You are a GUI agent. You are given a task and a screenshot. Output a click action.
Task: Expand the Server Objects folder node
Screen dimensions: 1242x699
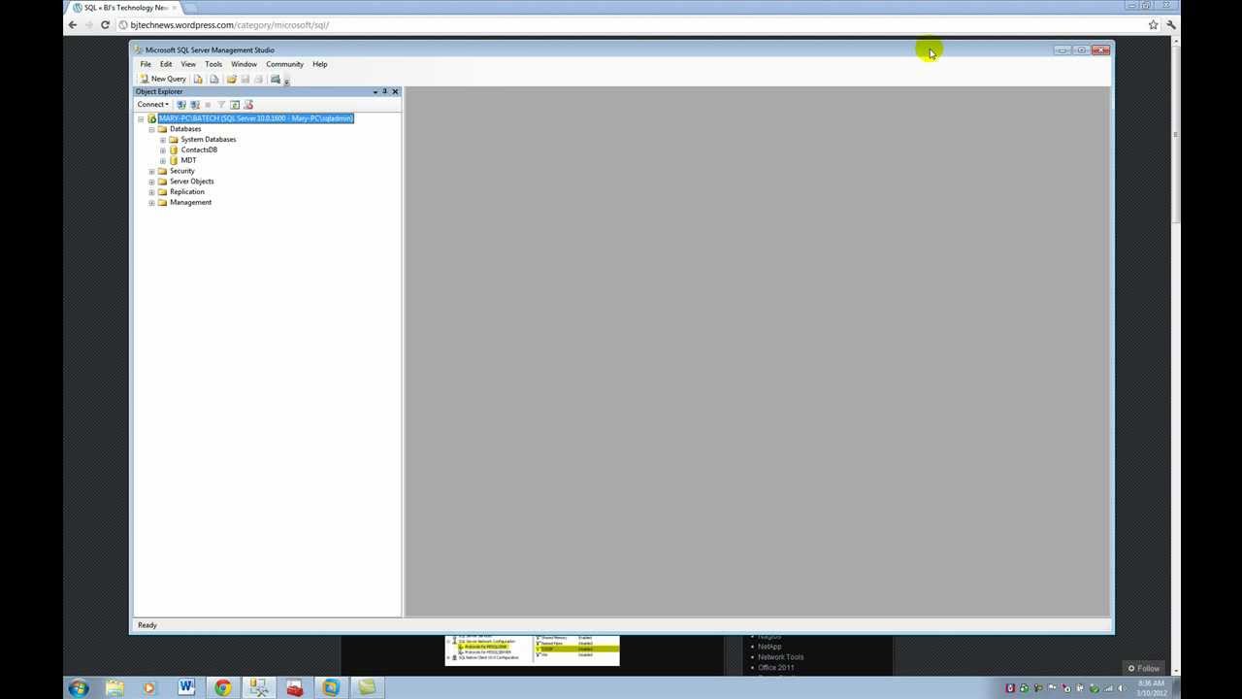pyautogui.click(x=151, y=182)
